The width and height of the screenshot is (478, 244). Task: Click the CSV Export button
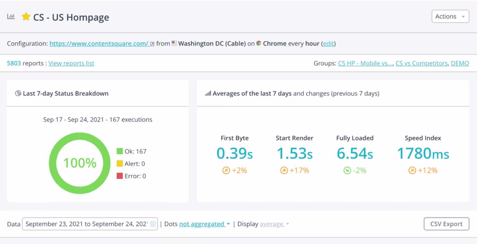pos(446,224)
